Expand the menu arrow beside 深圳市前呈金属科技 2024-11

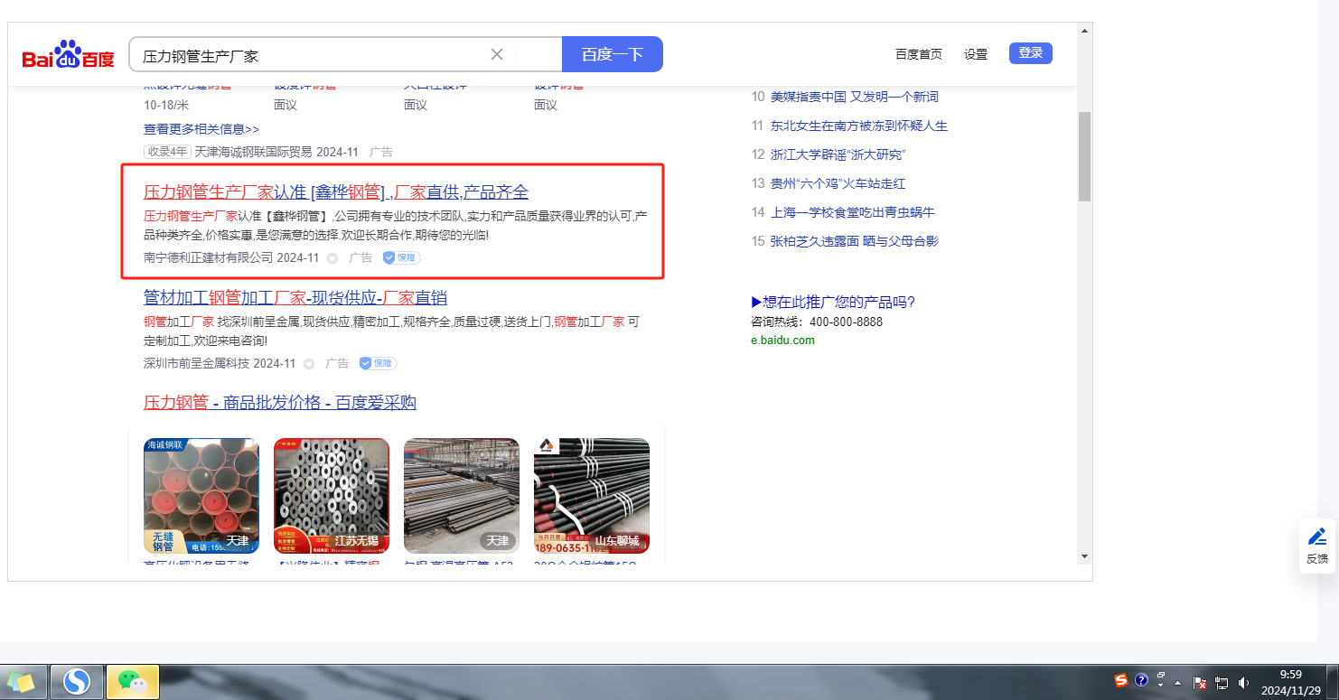coord(309,364)
